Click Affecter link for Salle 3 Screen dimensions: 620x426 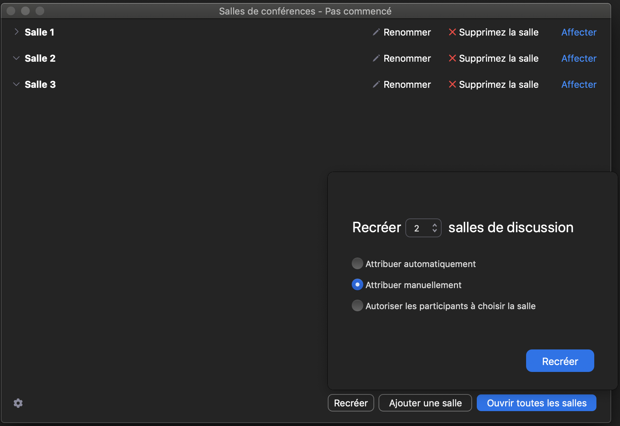[x=579, y=85]
